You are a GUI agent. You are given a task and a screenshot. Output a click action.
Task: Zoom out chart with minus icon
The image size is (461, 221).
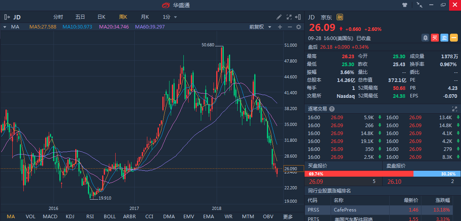pos(289,27)
